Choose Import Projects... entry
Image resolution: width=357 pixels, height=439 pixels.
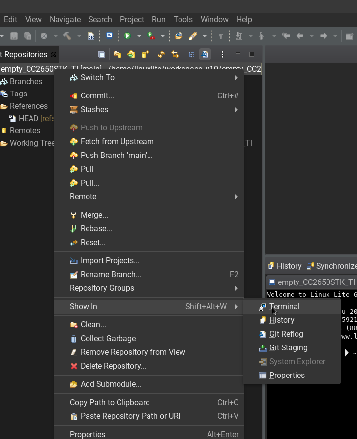[149, 261]
